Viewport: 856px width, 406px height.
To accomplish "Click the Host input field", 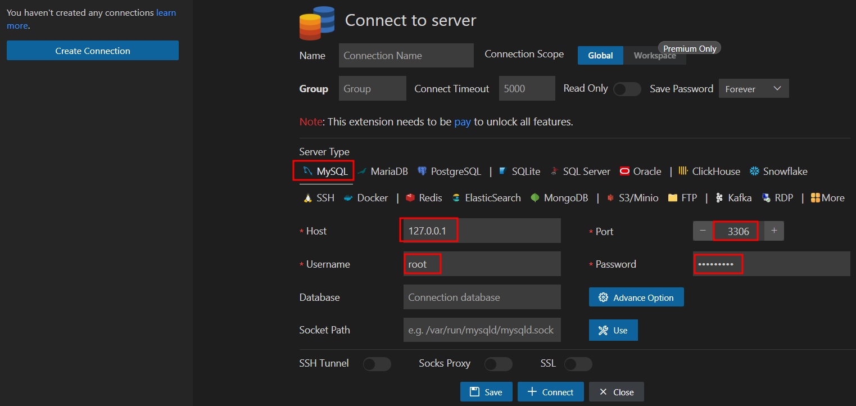I will point(482,231).
